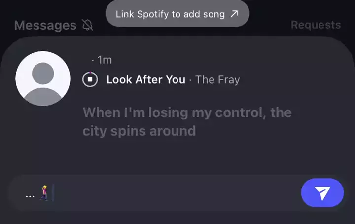Screen dimensions: 355x224
Task: Click the arrow icon on Spotify banner
Action: [x=234, y=14]
